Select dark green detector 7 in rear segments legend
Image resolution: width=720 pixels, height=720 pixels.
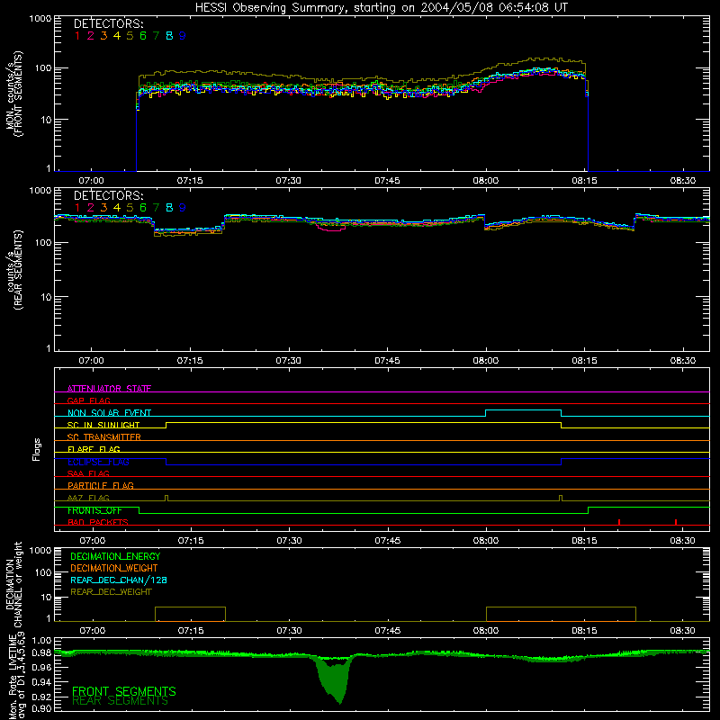click(x=156, y=208)
